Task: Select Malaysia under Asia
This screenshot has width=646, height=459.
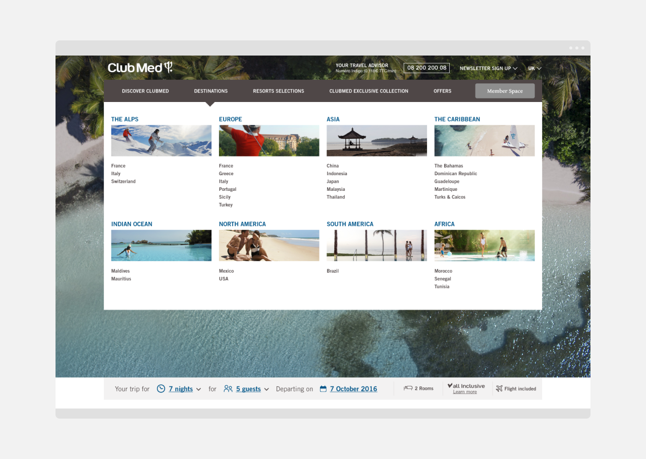Action: point(336,189)
